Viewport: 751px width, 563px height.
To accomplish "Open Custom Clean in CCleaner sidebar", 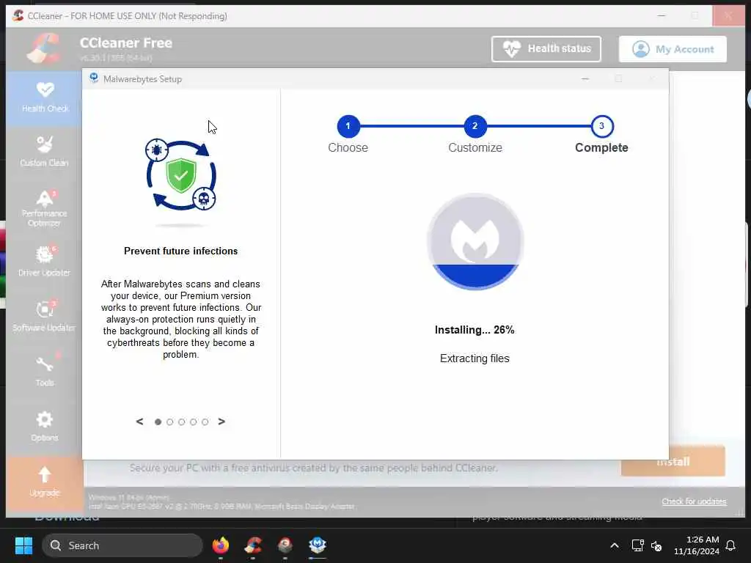I will 45,152.
